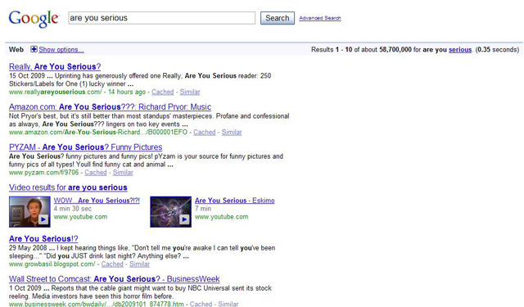Focus the search query input field
Screen dimensions: 524x307
coord(162,18)
